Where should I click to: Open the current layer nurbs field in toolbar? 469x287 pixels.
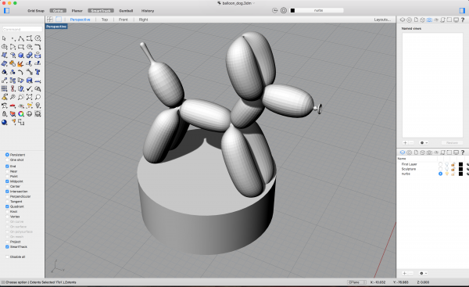(319, 10)
